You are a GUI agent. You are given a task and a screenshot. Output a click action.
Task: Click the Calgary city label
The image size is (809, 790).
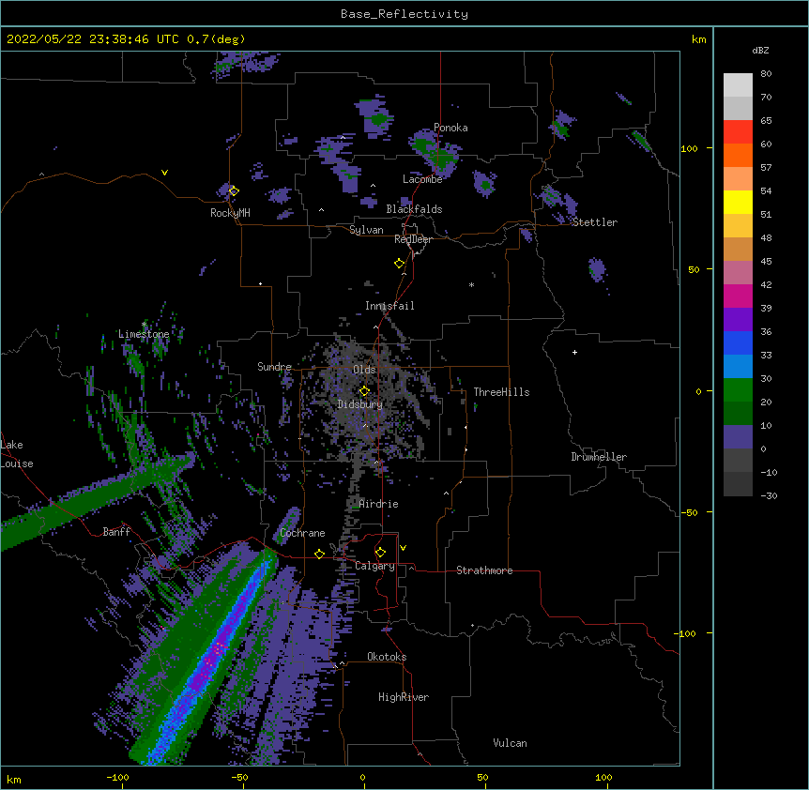374,566
